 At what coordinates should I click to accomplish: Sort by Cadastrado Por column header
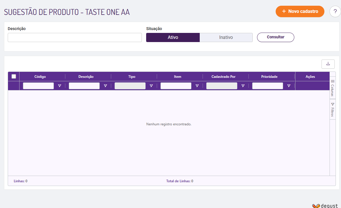pos(223,77)
